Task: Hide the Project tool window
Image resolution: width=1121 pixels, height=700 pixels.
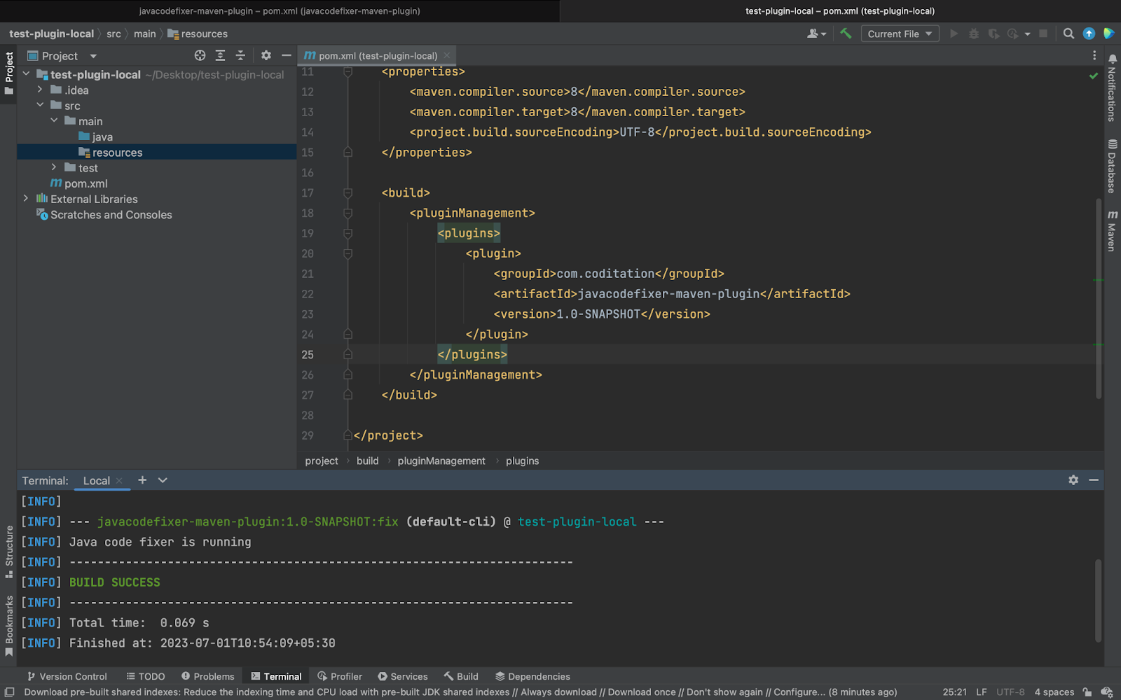Action: coord(286,55)
